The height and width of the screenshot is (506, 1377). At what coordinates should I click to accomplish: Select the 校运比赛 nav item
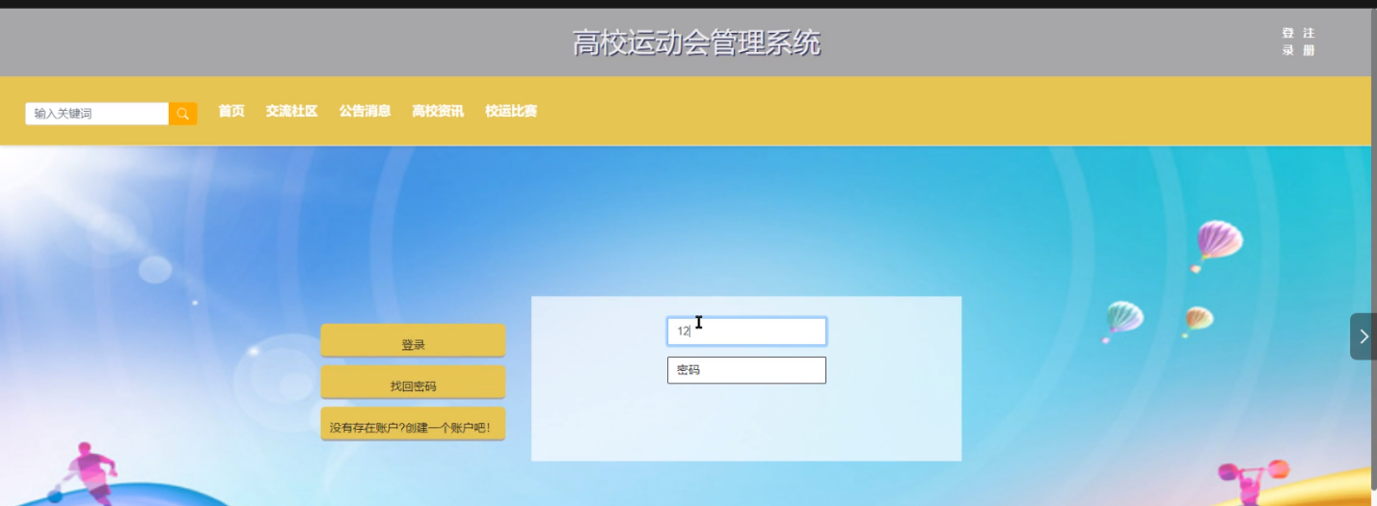click(511, 111)
